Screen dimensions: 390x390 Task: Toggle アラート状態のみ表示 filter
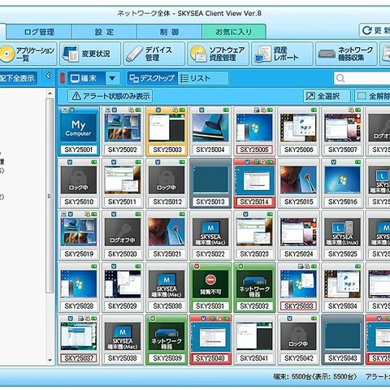point(110,96)
